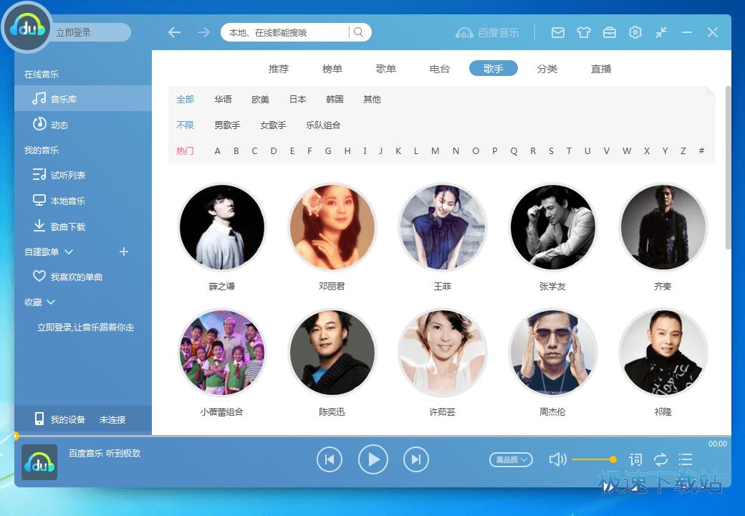
Task: Open the playlist queue icon
Action: 686,459
